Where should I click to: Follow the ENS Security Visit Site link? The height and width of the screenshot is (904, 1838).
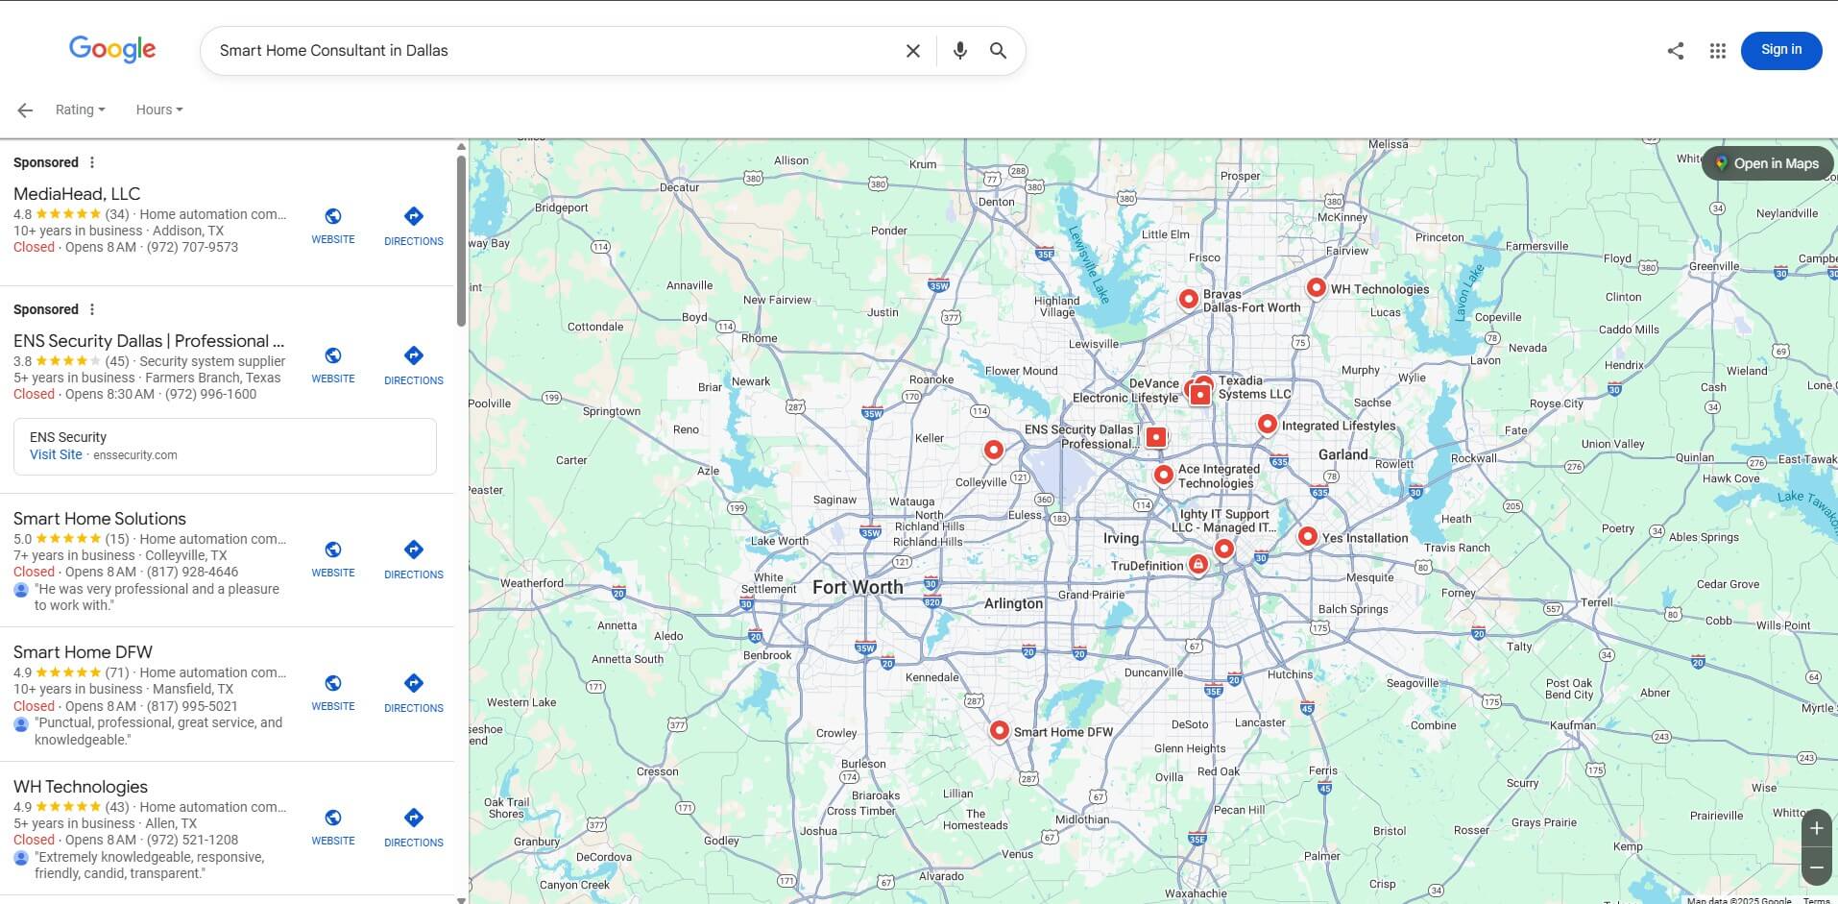tap(56, 454)
